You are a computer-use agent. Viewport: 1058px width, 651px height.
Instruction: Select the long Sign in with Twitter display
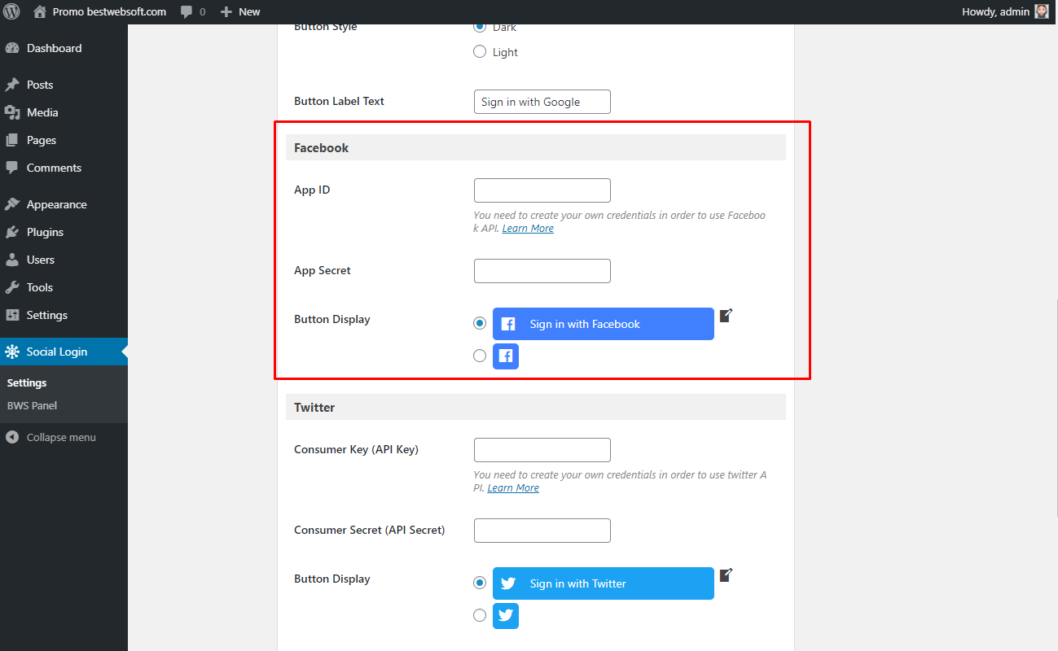coord(480,583)
